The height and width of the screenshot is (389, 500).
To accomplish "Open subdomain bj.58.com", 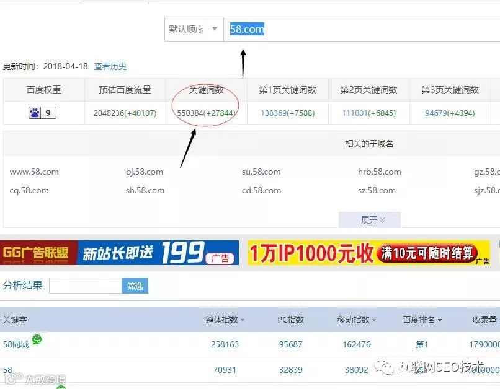I will (x=145, y=172).
